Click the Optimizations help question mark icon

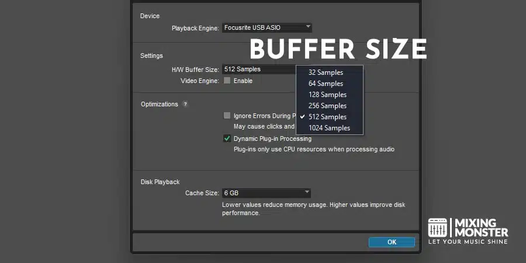tap(185, 104)
